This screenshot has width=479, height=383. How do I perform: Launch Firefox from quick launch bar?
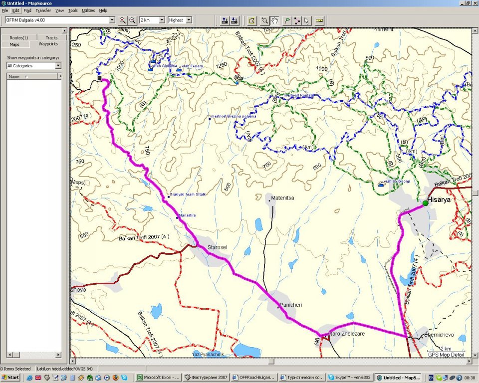[115, 378]
